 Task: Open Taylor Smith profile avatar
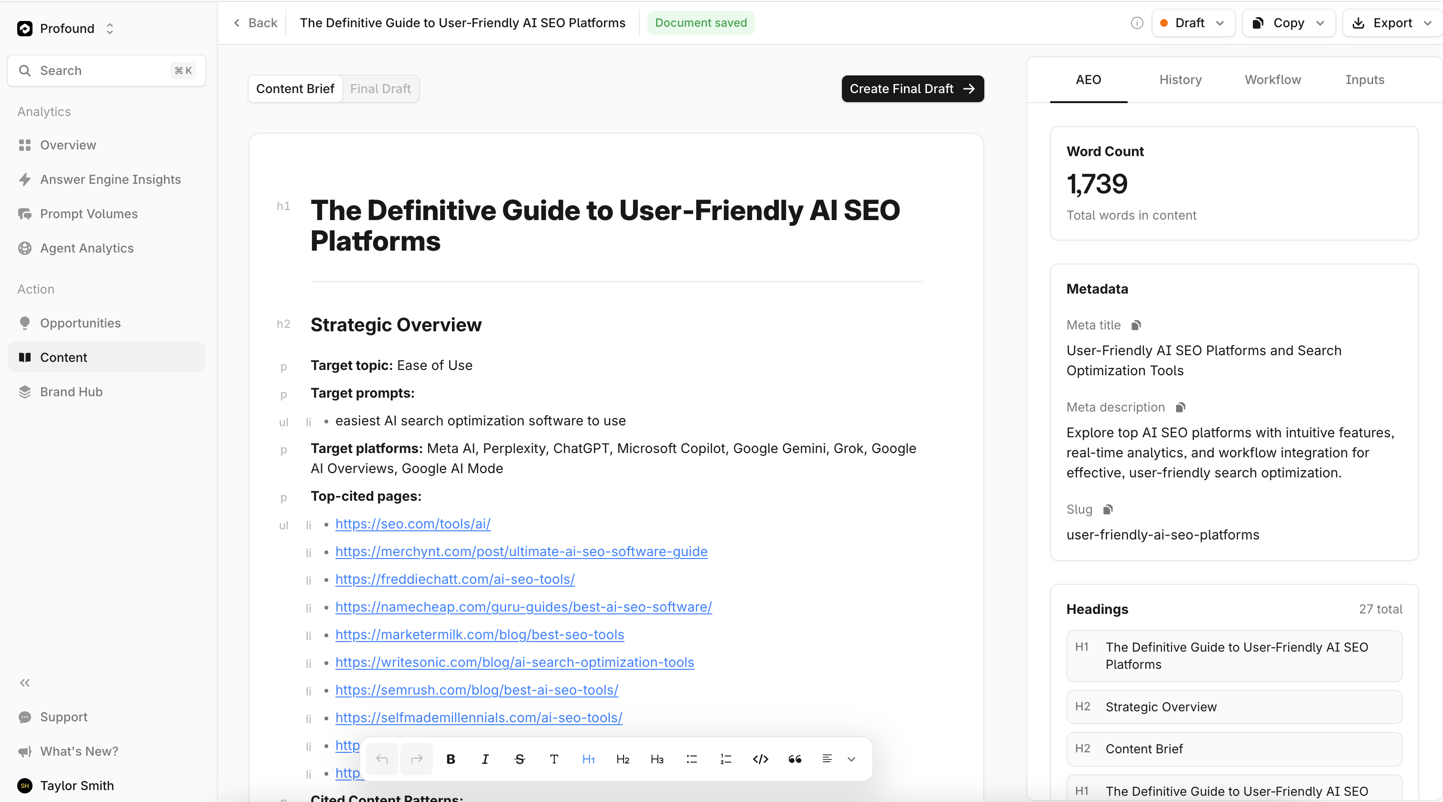[x=25, y=786]
